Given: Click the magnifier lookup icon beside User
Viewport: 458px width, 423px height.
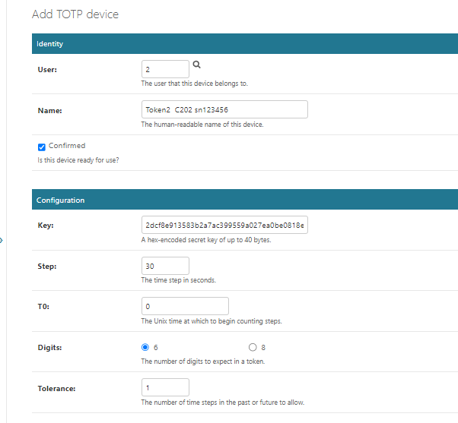Looking at the screenshot, I should pos(196,65).
